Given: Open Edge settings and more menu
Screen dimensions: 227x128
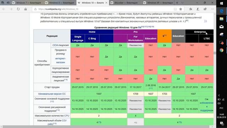Looking at the screenshot, I should coord(212,9).
